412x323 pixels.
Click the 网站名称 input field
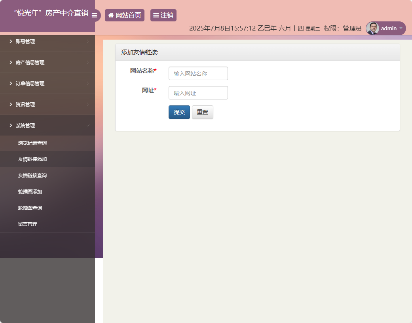198,73
